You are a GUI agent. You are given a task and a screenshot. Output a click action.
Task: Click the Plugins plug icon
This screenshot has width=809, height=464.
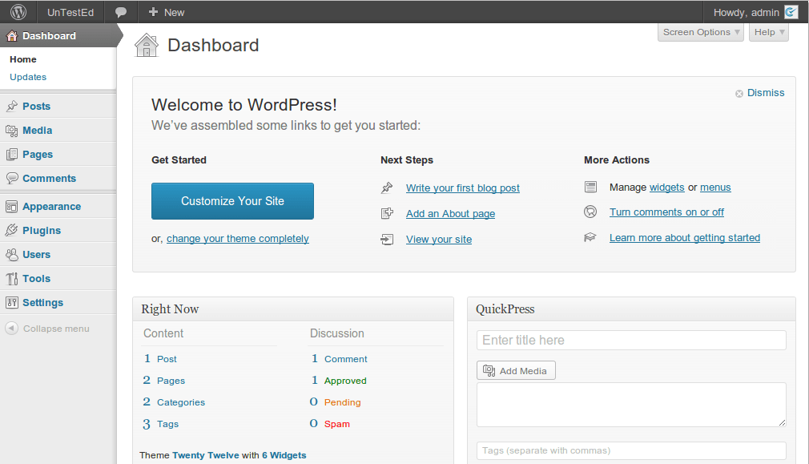point(12,230)
